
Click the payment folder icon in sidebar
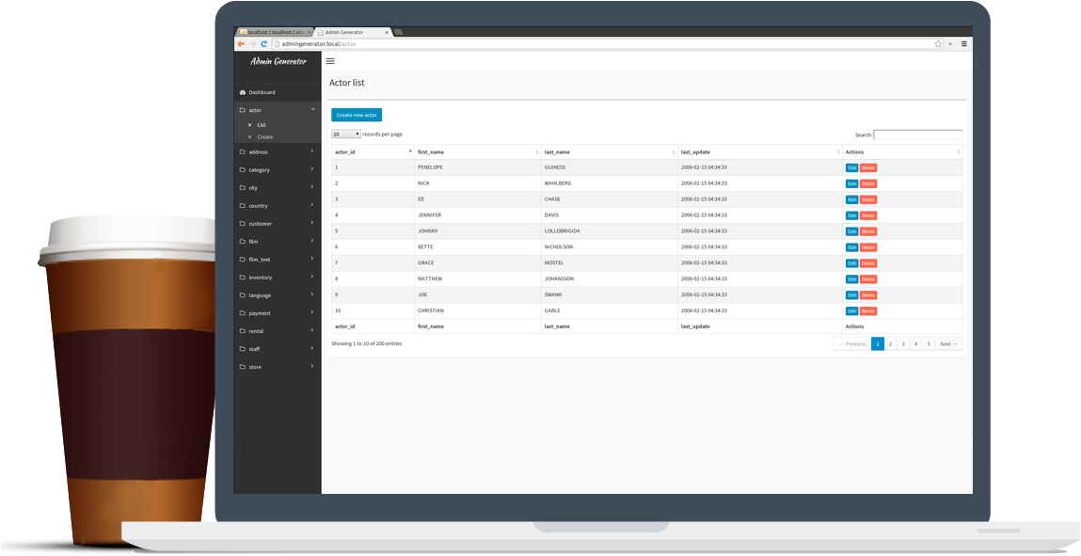click(243, 312)
